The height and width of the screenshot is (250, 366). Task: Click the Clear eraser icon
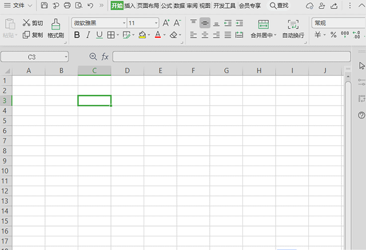click(173, 35)
